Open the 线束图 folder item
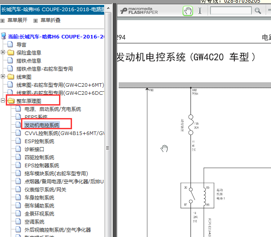This screenshot has width=271, height=237. click(x=24, y=77)
